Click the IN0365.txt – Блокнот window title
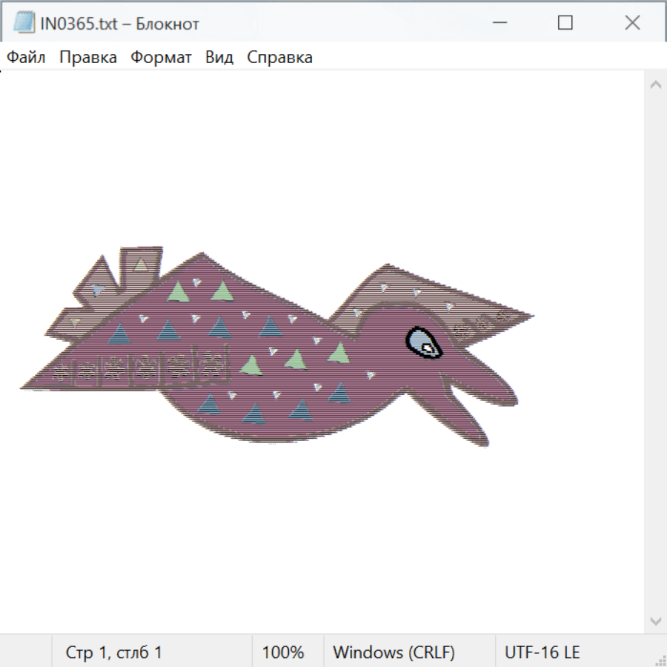The height and width of the screenshot is (667, 667). (120, 24)
